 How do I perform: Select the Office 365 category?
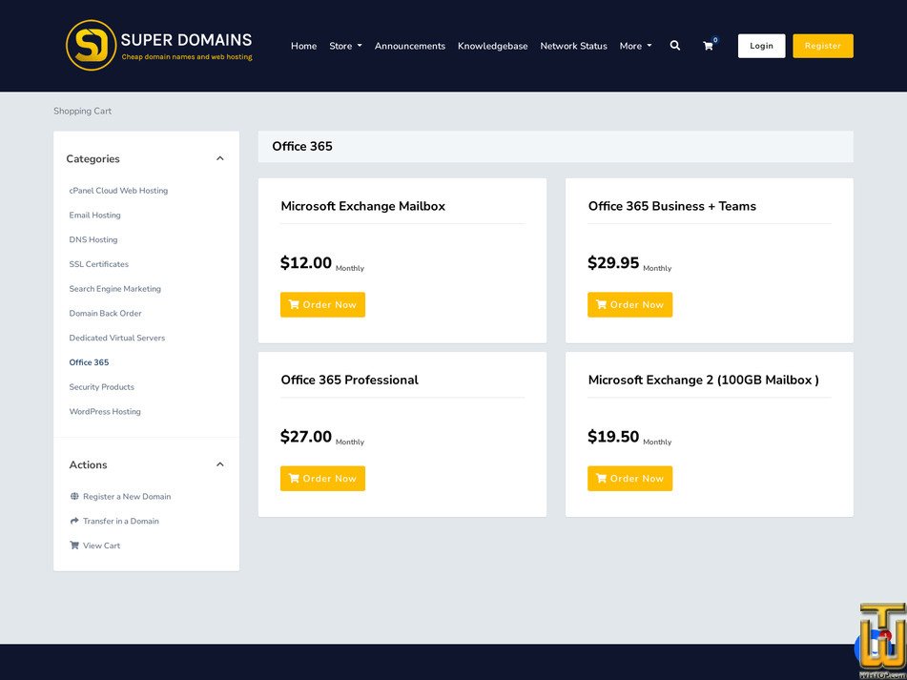(89, 362)
